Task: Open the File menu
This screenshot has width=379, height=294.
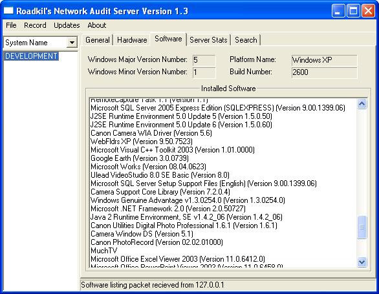Action: pos(11,25)
